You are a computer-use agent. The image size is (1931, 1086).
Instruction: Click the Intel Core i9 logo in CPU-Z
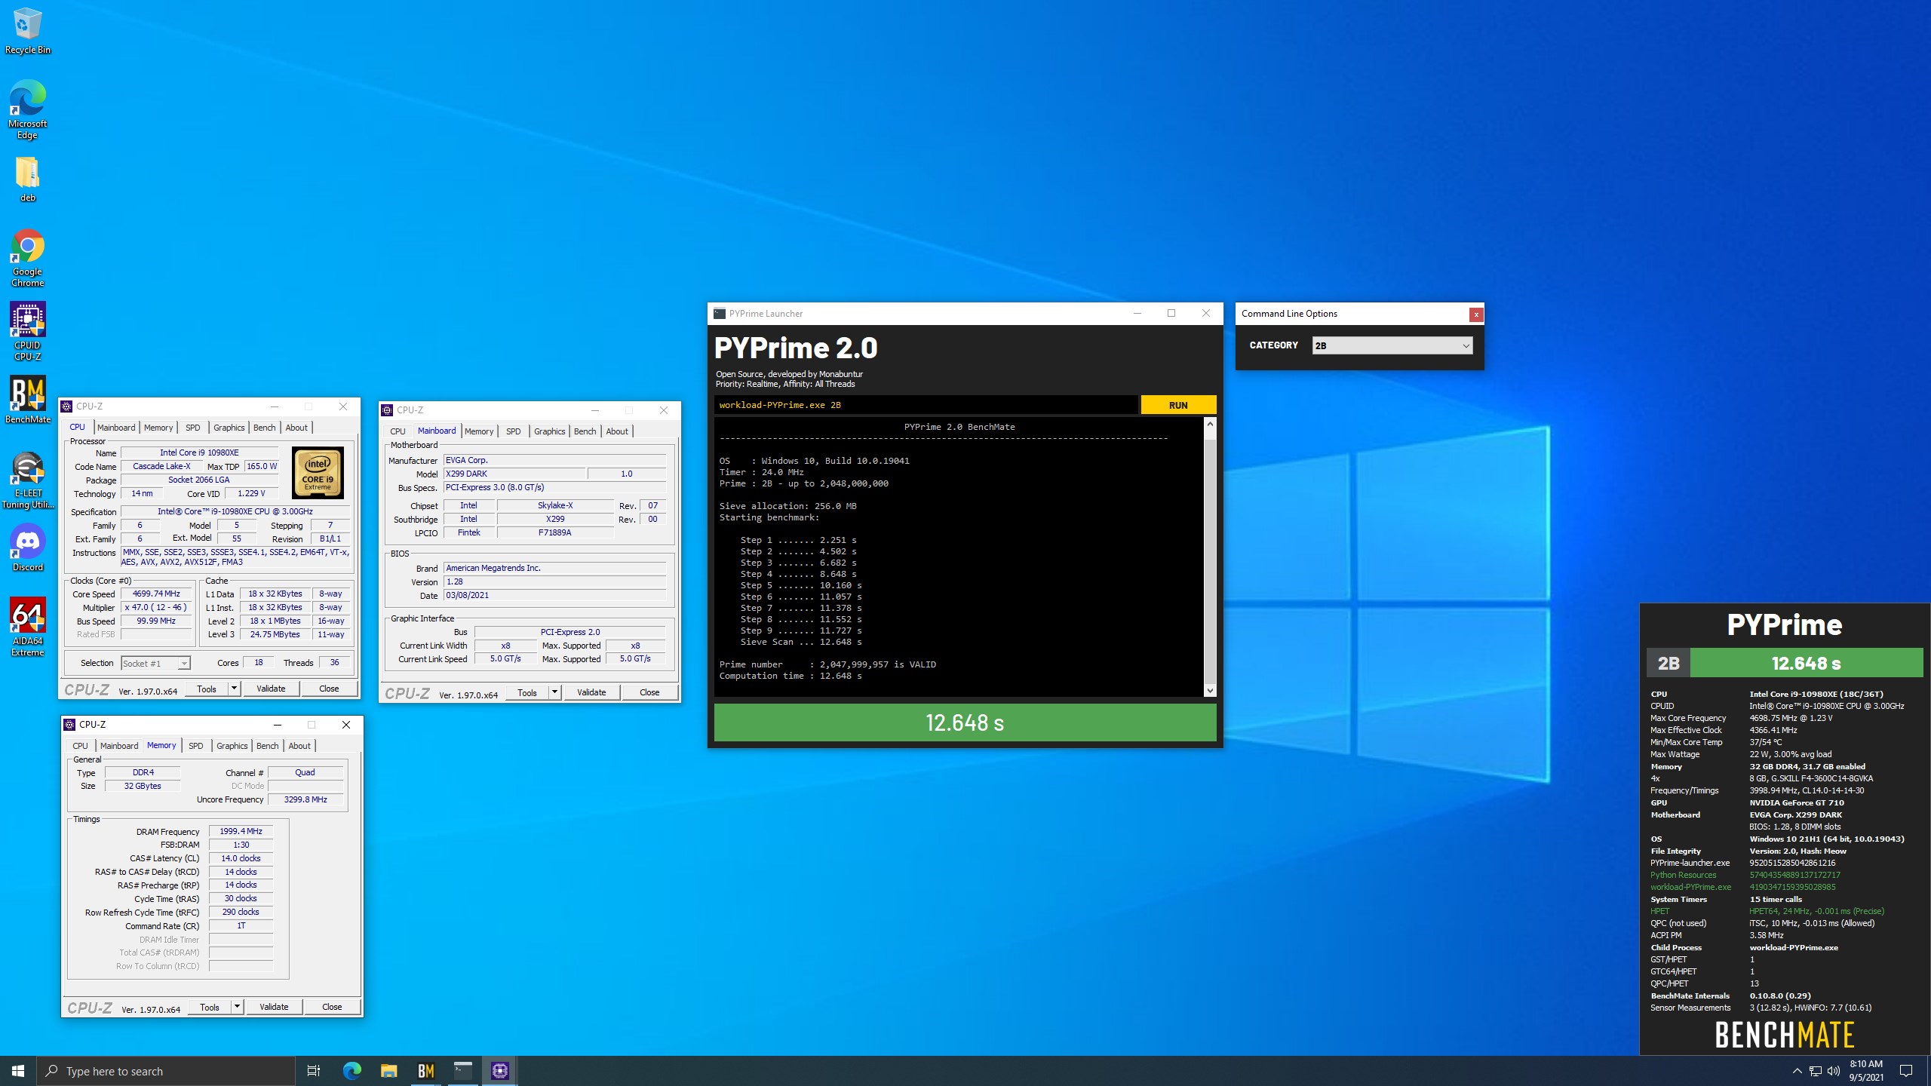coord(318,473)
